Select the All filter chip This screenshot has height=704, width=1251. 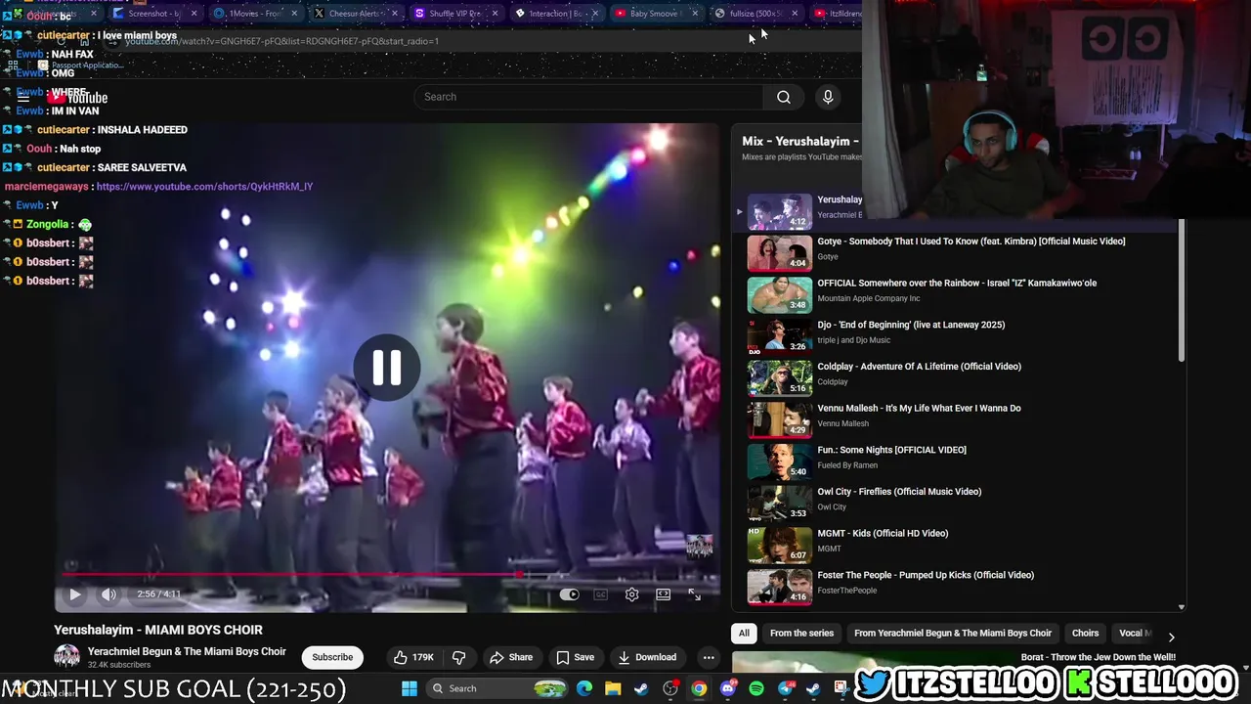(744, 633)
